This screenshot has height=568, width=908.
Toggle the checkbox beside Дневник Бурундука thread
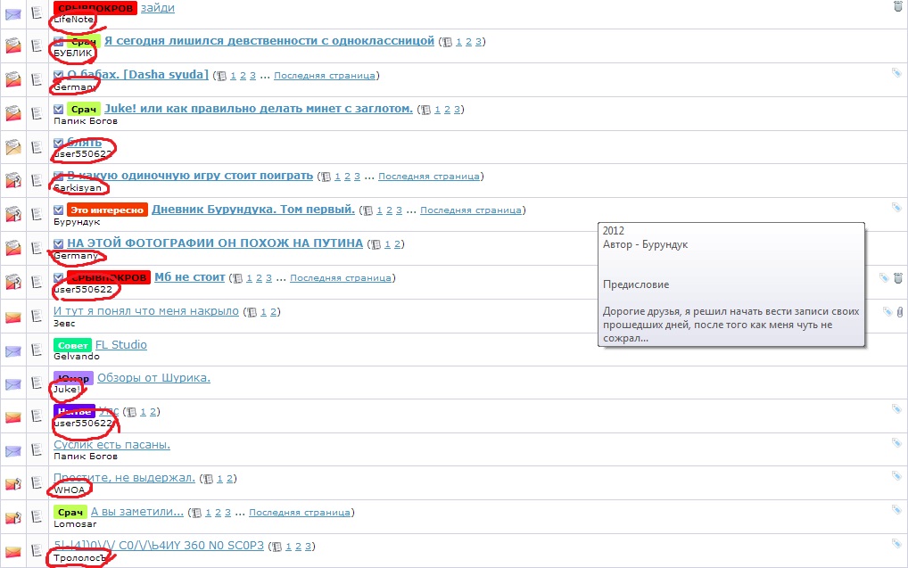coord(58,210)
